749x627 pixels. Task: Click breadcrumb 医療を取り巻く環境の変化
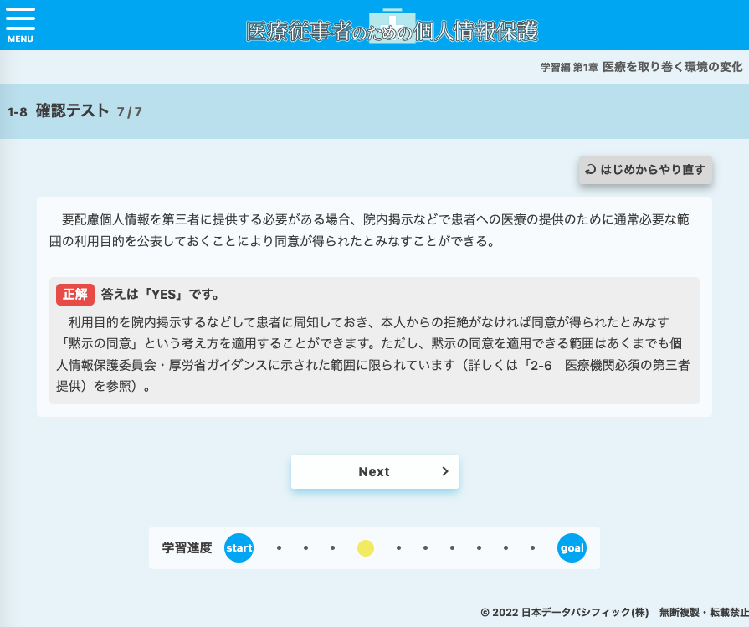[x=673, y=67]
